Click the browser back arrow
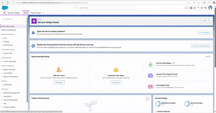 click(x=3, y=3)
